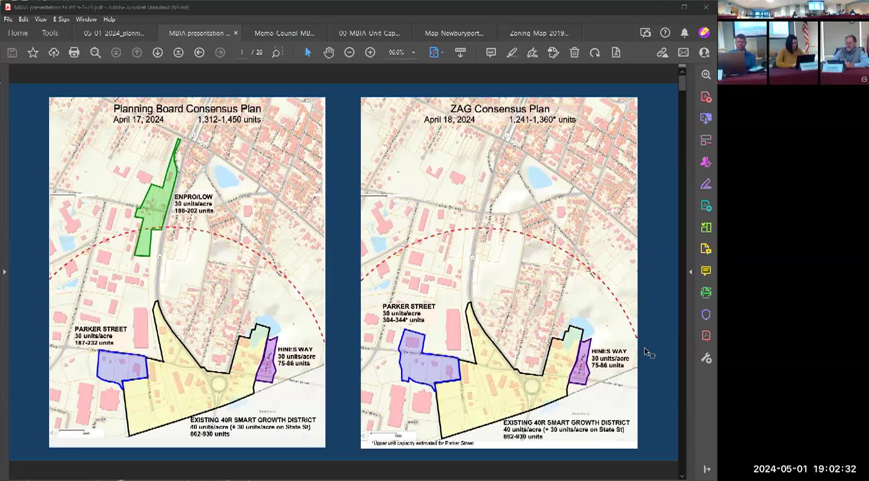Screen dimensions: 869x481
Task: Go to next page arrow
Action: coord(158,52)
